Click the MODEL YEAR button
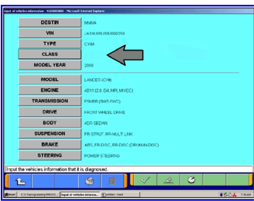 tap(50, 65)
